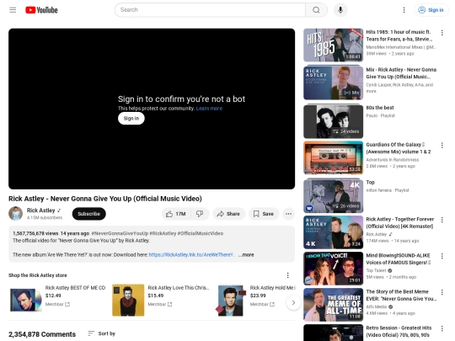This screenshot has height=341, width=455.
Task: Click the 2,354,878 Comments heading
Action: coord(42,334)
